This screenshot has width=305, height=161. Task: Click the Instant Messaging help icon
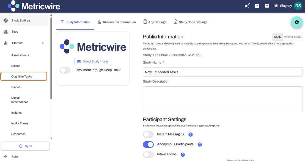191,134
